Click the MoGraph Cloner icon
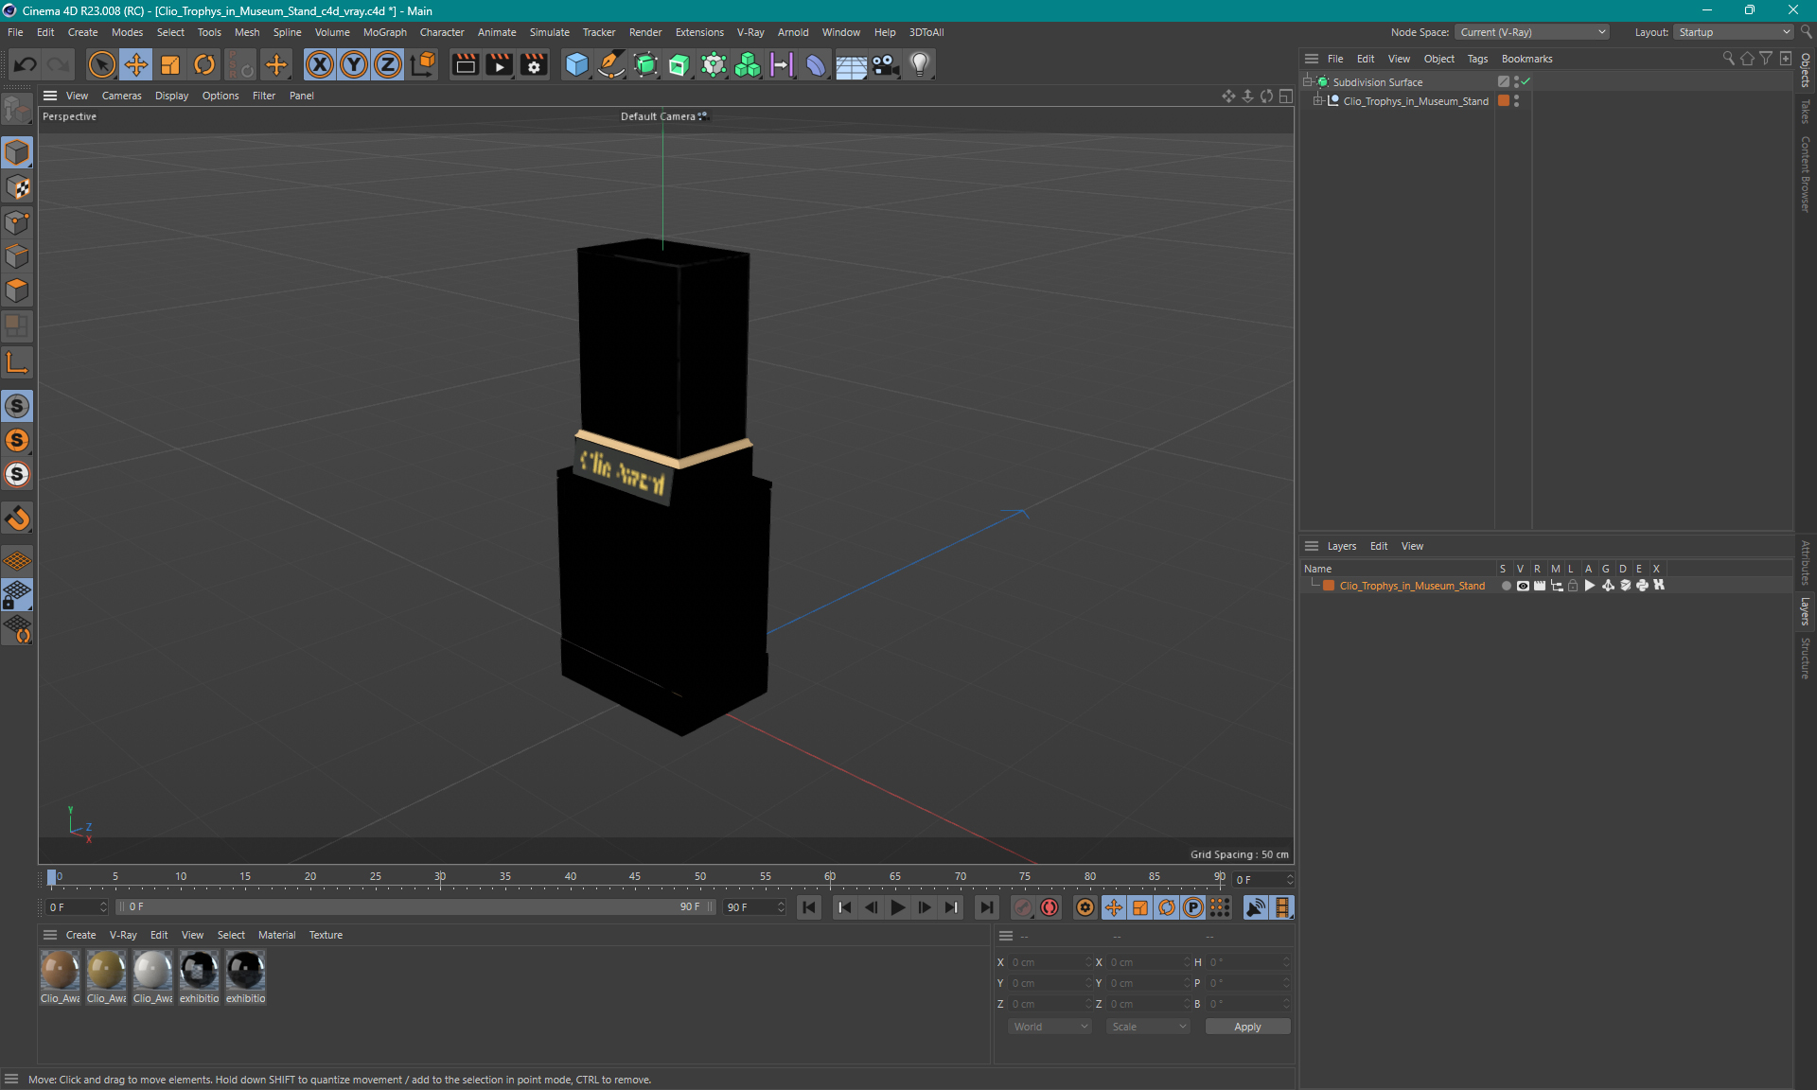Screen dimensions: 1817x1090 coord(748,64)
